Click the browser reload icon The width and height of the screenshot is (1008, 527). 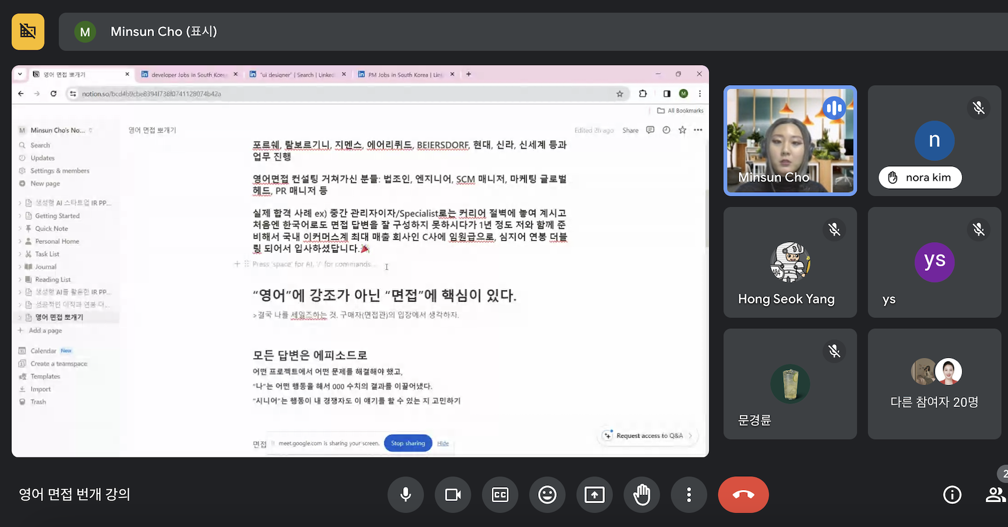click(x=53, y=93)
